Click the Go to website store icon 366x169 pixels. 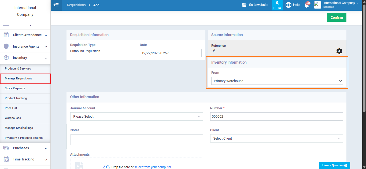coord(244,5)
